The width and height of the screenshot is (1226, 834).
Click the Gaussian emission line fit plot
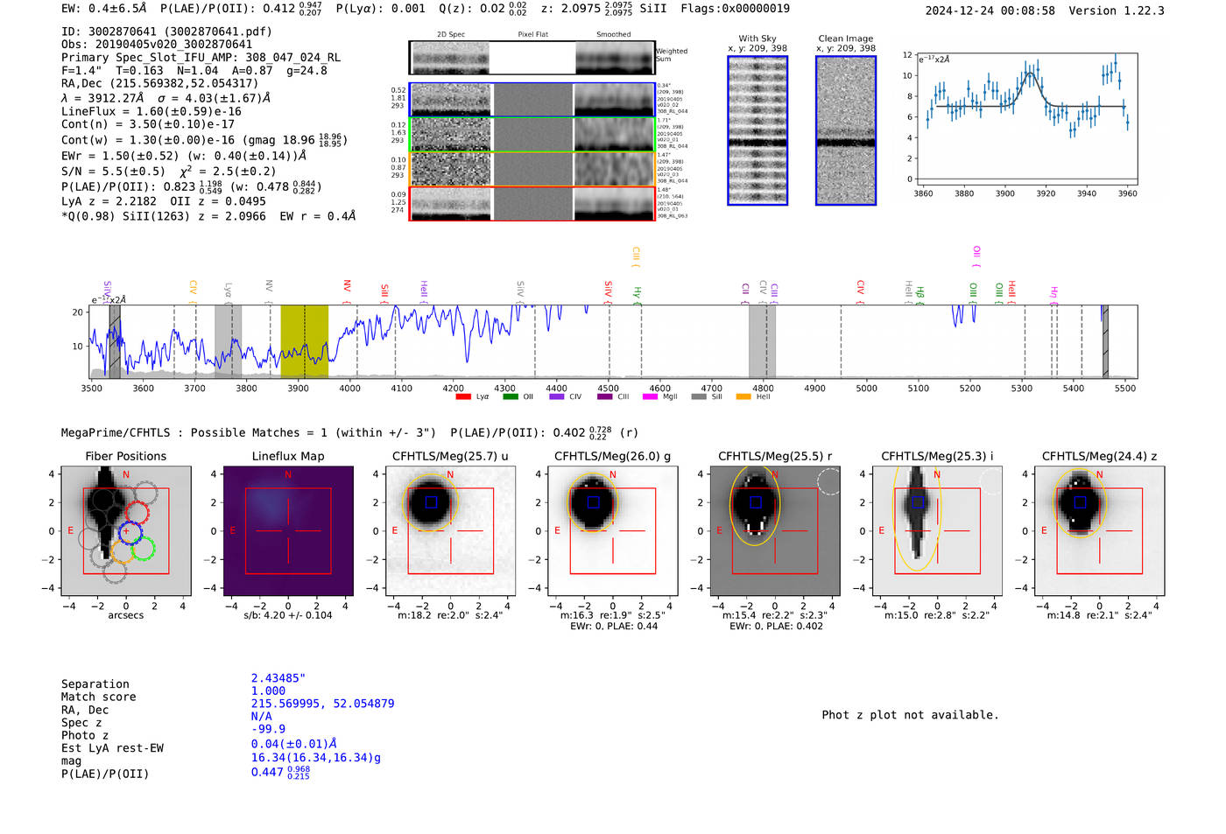(1026, 118)
